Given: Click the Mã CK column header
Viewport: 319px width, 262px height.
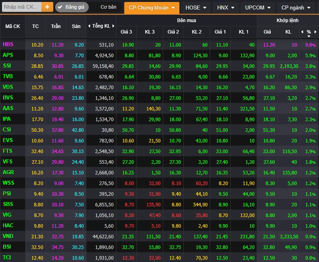Looking at the screenshot, I should [13, 26].
